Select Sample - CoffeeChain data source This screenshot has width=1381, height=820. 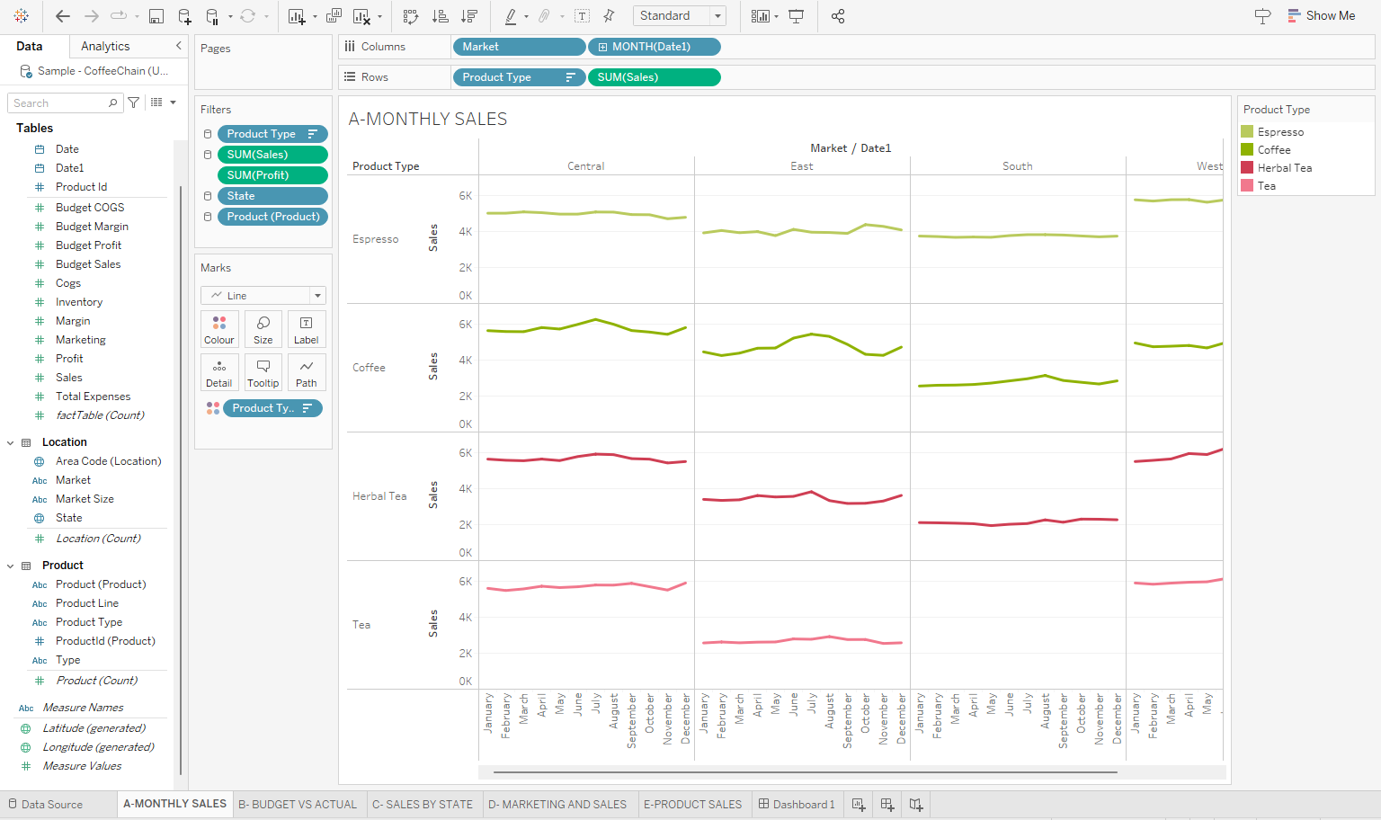point(94,70)
